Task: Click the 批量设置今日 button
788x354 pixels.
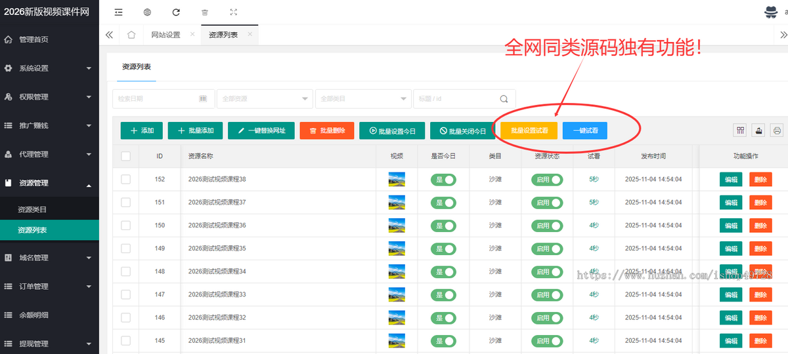Action: 392,130
